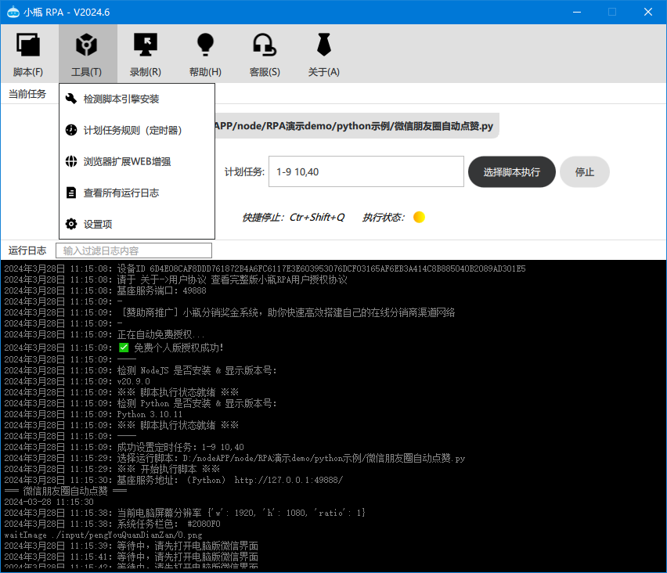Click log line starting with 设备ID
The image size is (667, 573).
265,268
